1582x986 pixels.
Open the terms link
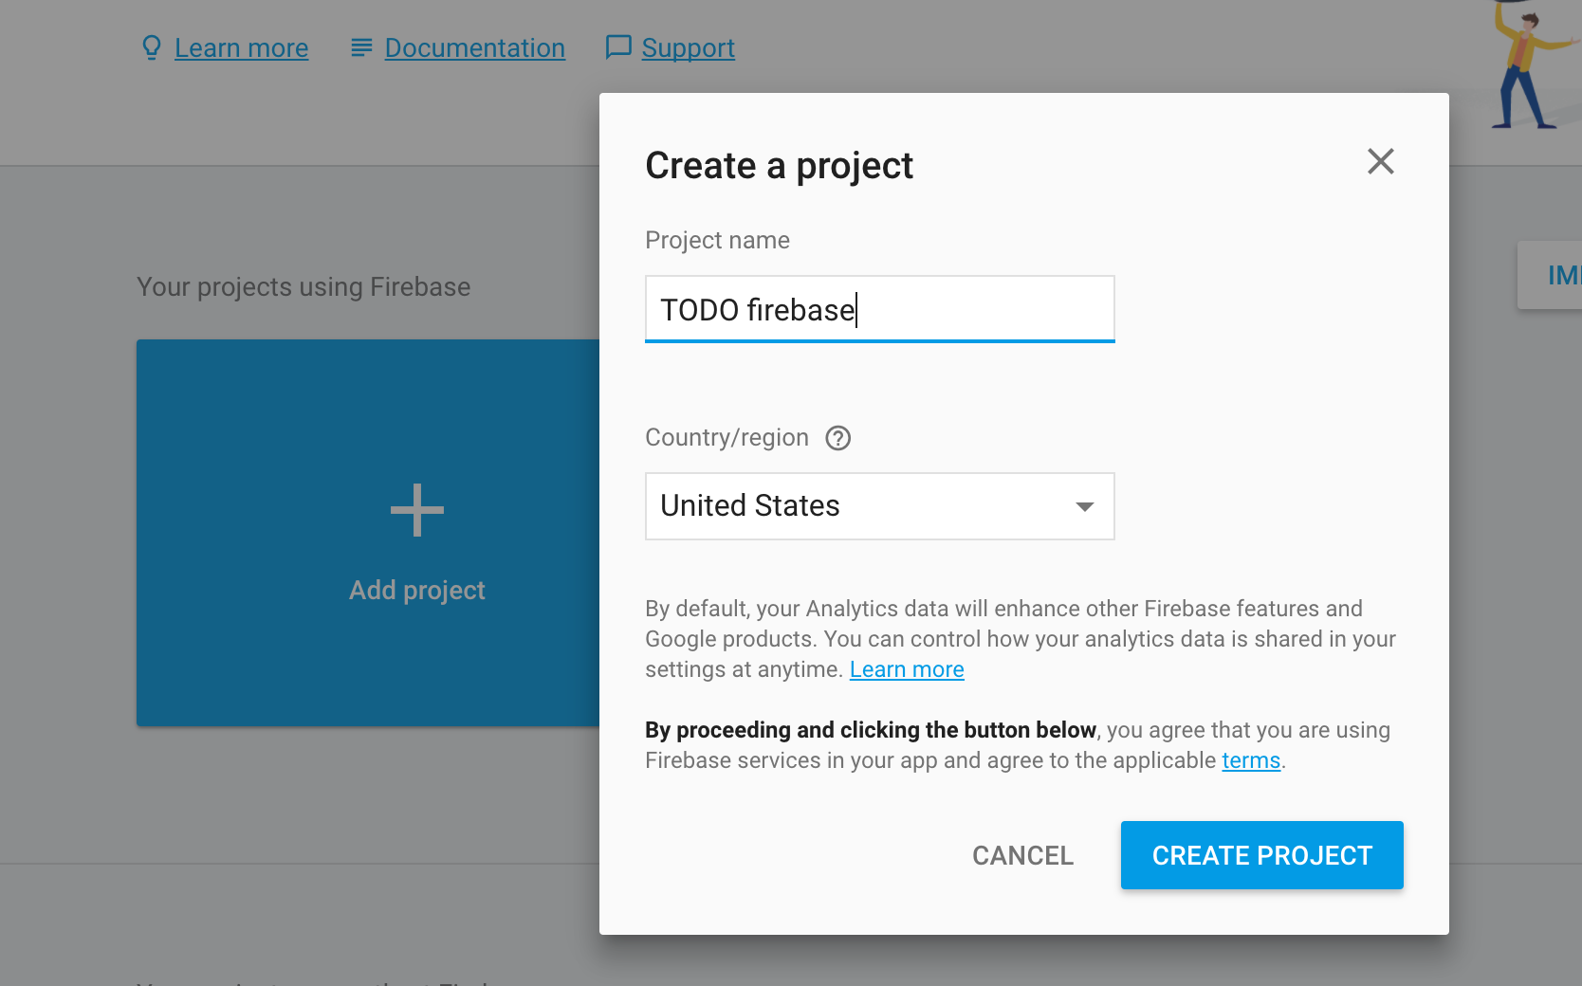[x=1251, y=760]
